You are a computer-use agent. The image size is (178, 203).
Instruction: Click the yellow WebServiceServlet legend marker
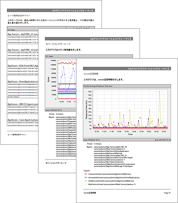86,184
